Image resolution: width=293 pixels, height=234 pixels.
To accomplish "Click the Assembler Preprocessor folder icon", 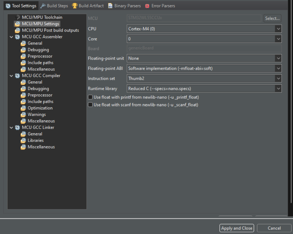I will tap(23, 56).
